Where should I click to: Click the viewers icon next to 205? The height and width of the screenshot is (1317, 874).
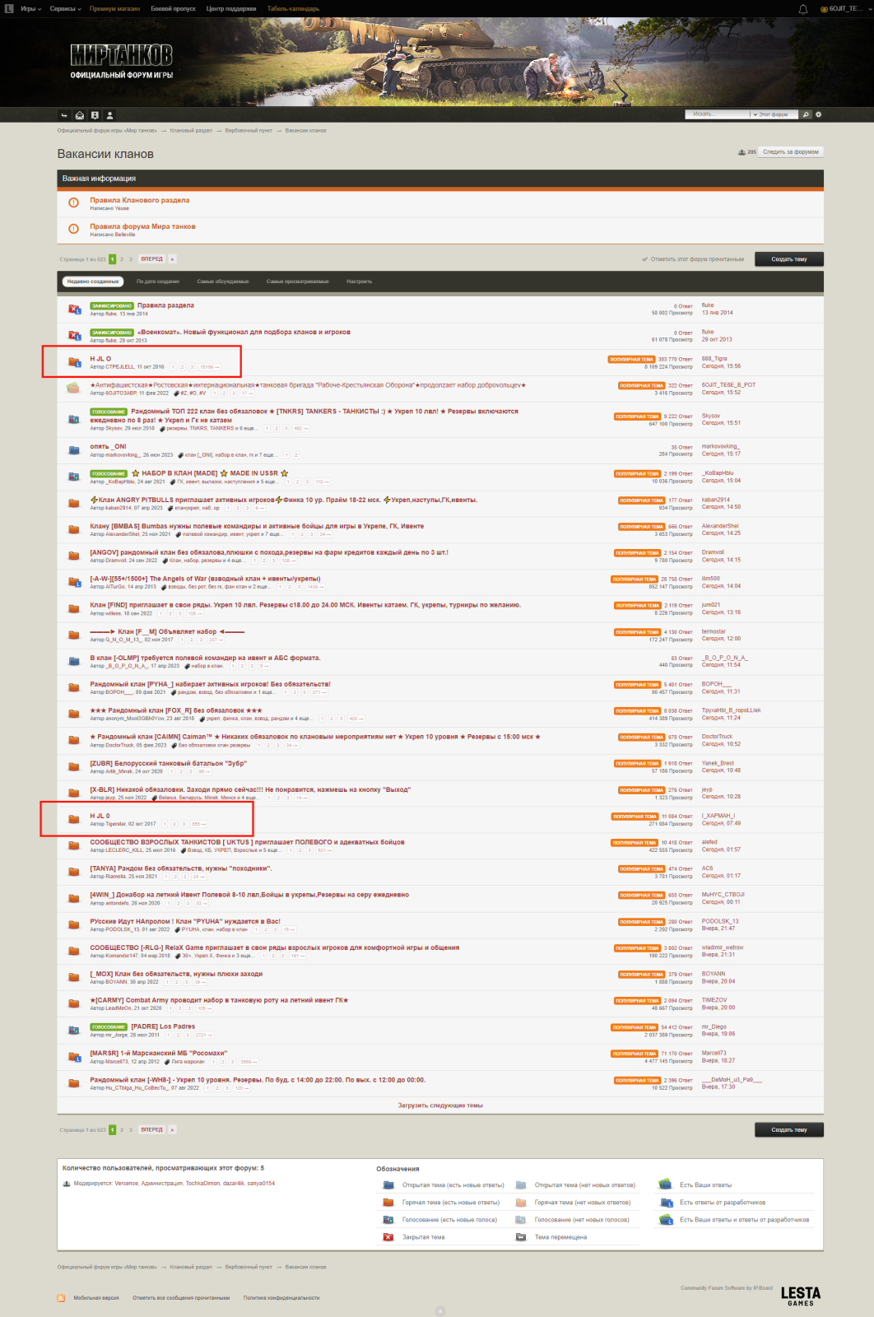click(x=742, y=152)
